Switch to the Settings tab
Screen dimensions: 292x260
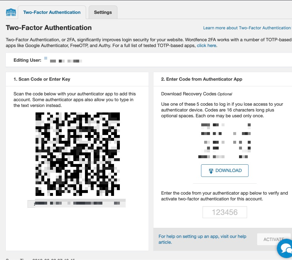pyautogui.click(x=103, y=13)
